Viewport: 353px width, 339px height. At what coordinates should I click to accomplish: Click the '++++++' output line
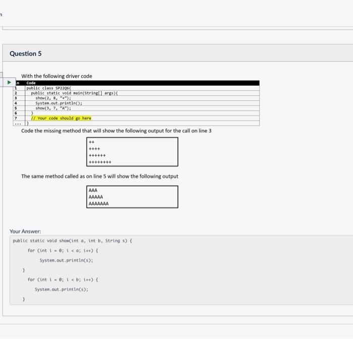(97, 156)
